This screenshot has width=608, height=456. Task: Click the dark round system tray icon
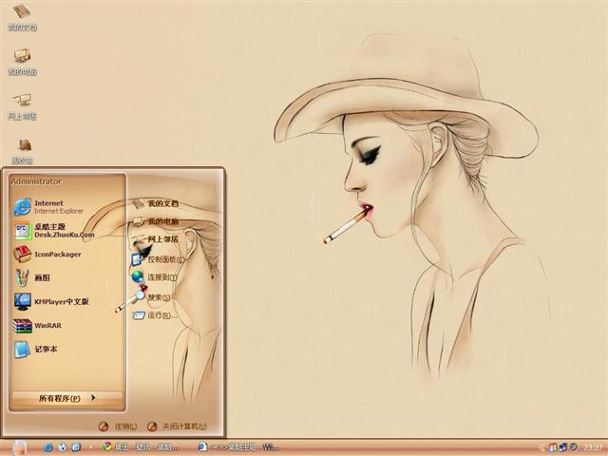pyautogui.click(x=574, y=447)
